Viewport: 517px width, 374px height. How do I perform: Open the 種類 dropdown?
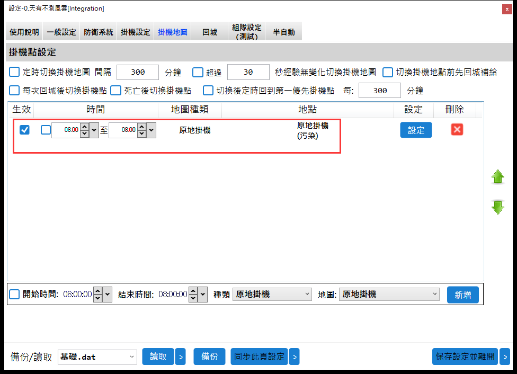tap(272, 295)
